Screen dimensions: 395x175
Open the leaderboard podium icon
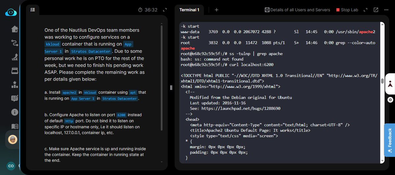(14, 85)
